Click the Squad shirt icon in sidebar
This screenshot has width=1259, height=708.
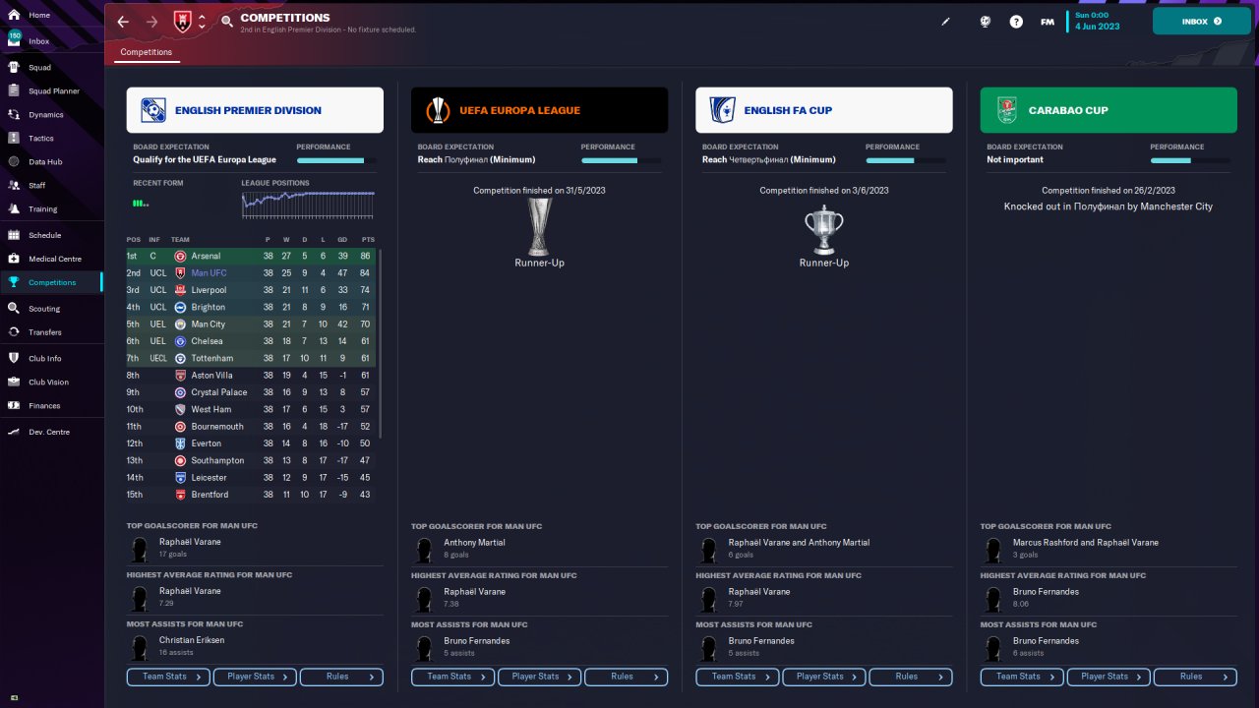click(x=14, y=68)
